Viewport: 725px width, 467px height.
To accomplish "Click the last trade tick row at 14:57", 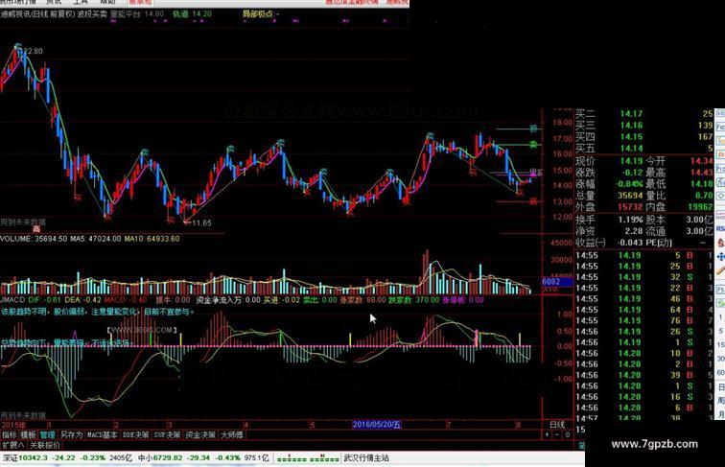I will click(644, 417).
